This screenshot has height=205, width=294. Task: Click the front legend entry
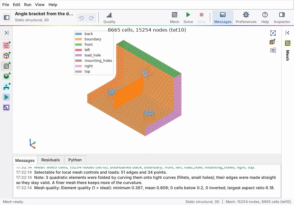click(88, 45)
